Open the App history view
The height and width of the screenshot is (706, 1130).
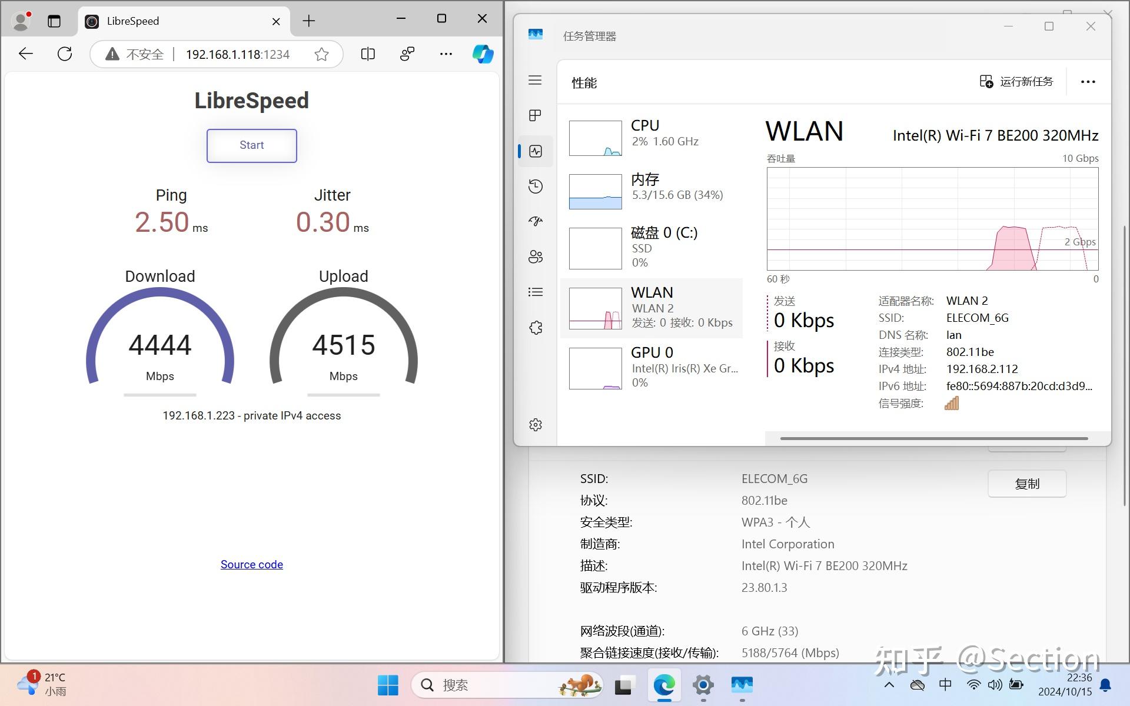pos(534,187)
